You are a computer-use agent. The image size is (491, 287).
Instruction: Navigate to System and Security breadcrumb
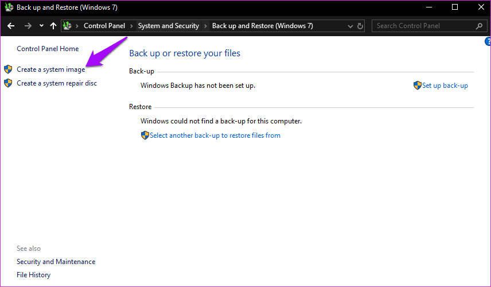click(x=168, y=26)
